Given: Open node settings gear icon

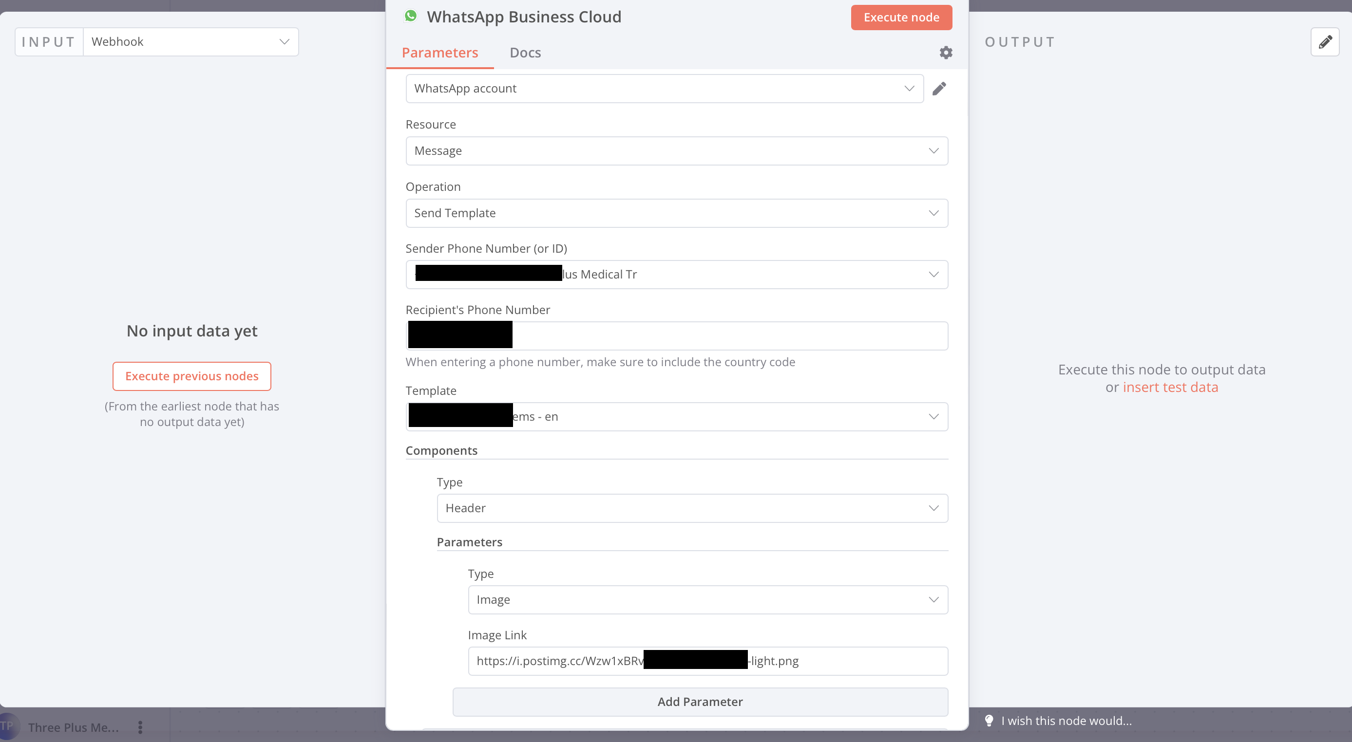Looking at the screenshot, I should pyautogui.click(x=946, y=53).
